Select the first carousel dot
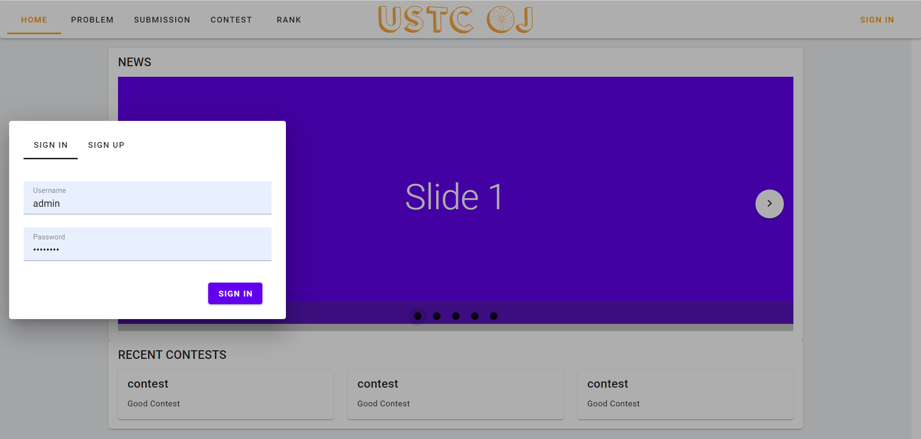This screenshot has width=921, height=439. [x=418, y=316]
